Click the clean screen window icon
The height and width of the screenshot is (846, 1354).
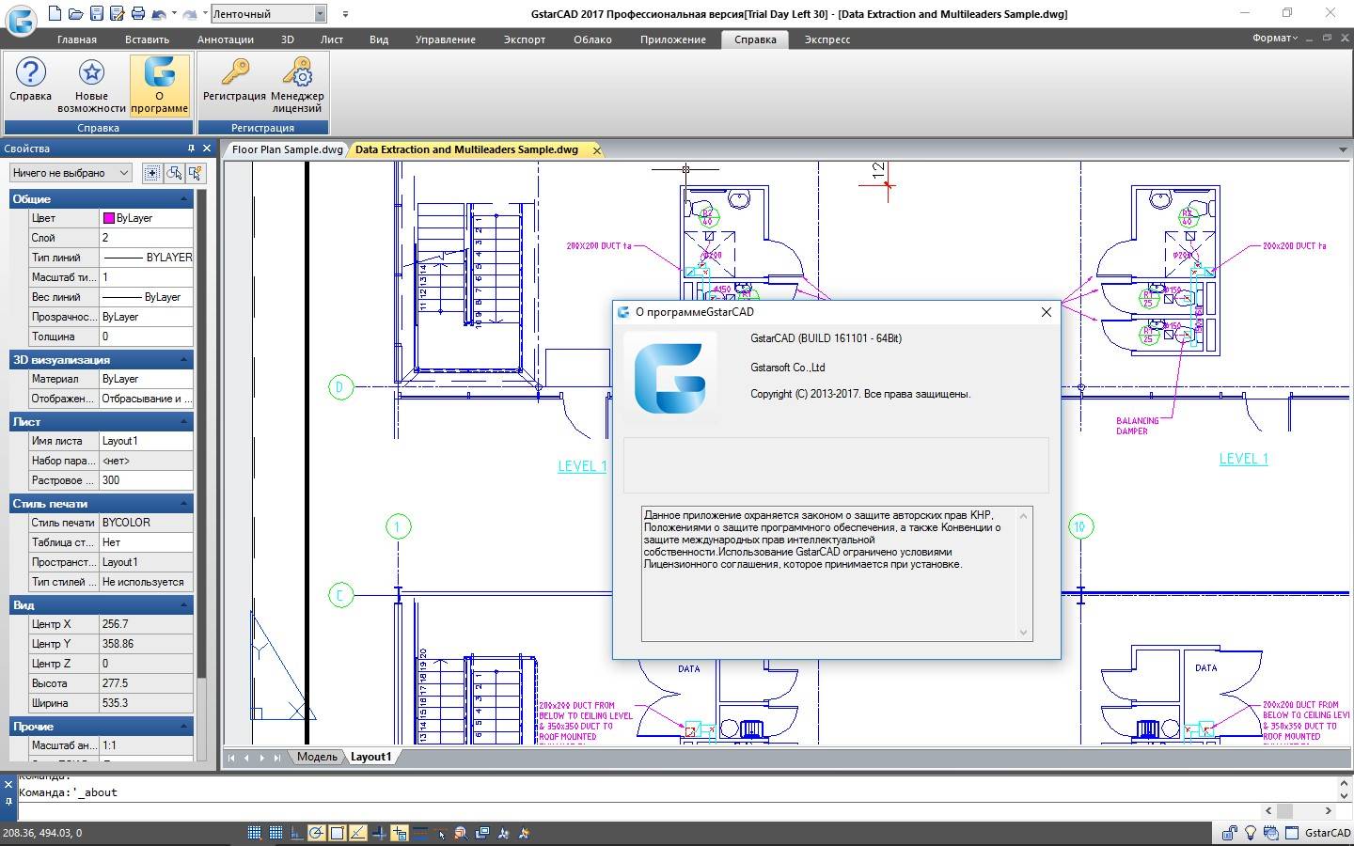(x=1292, y=833)
